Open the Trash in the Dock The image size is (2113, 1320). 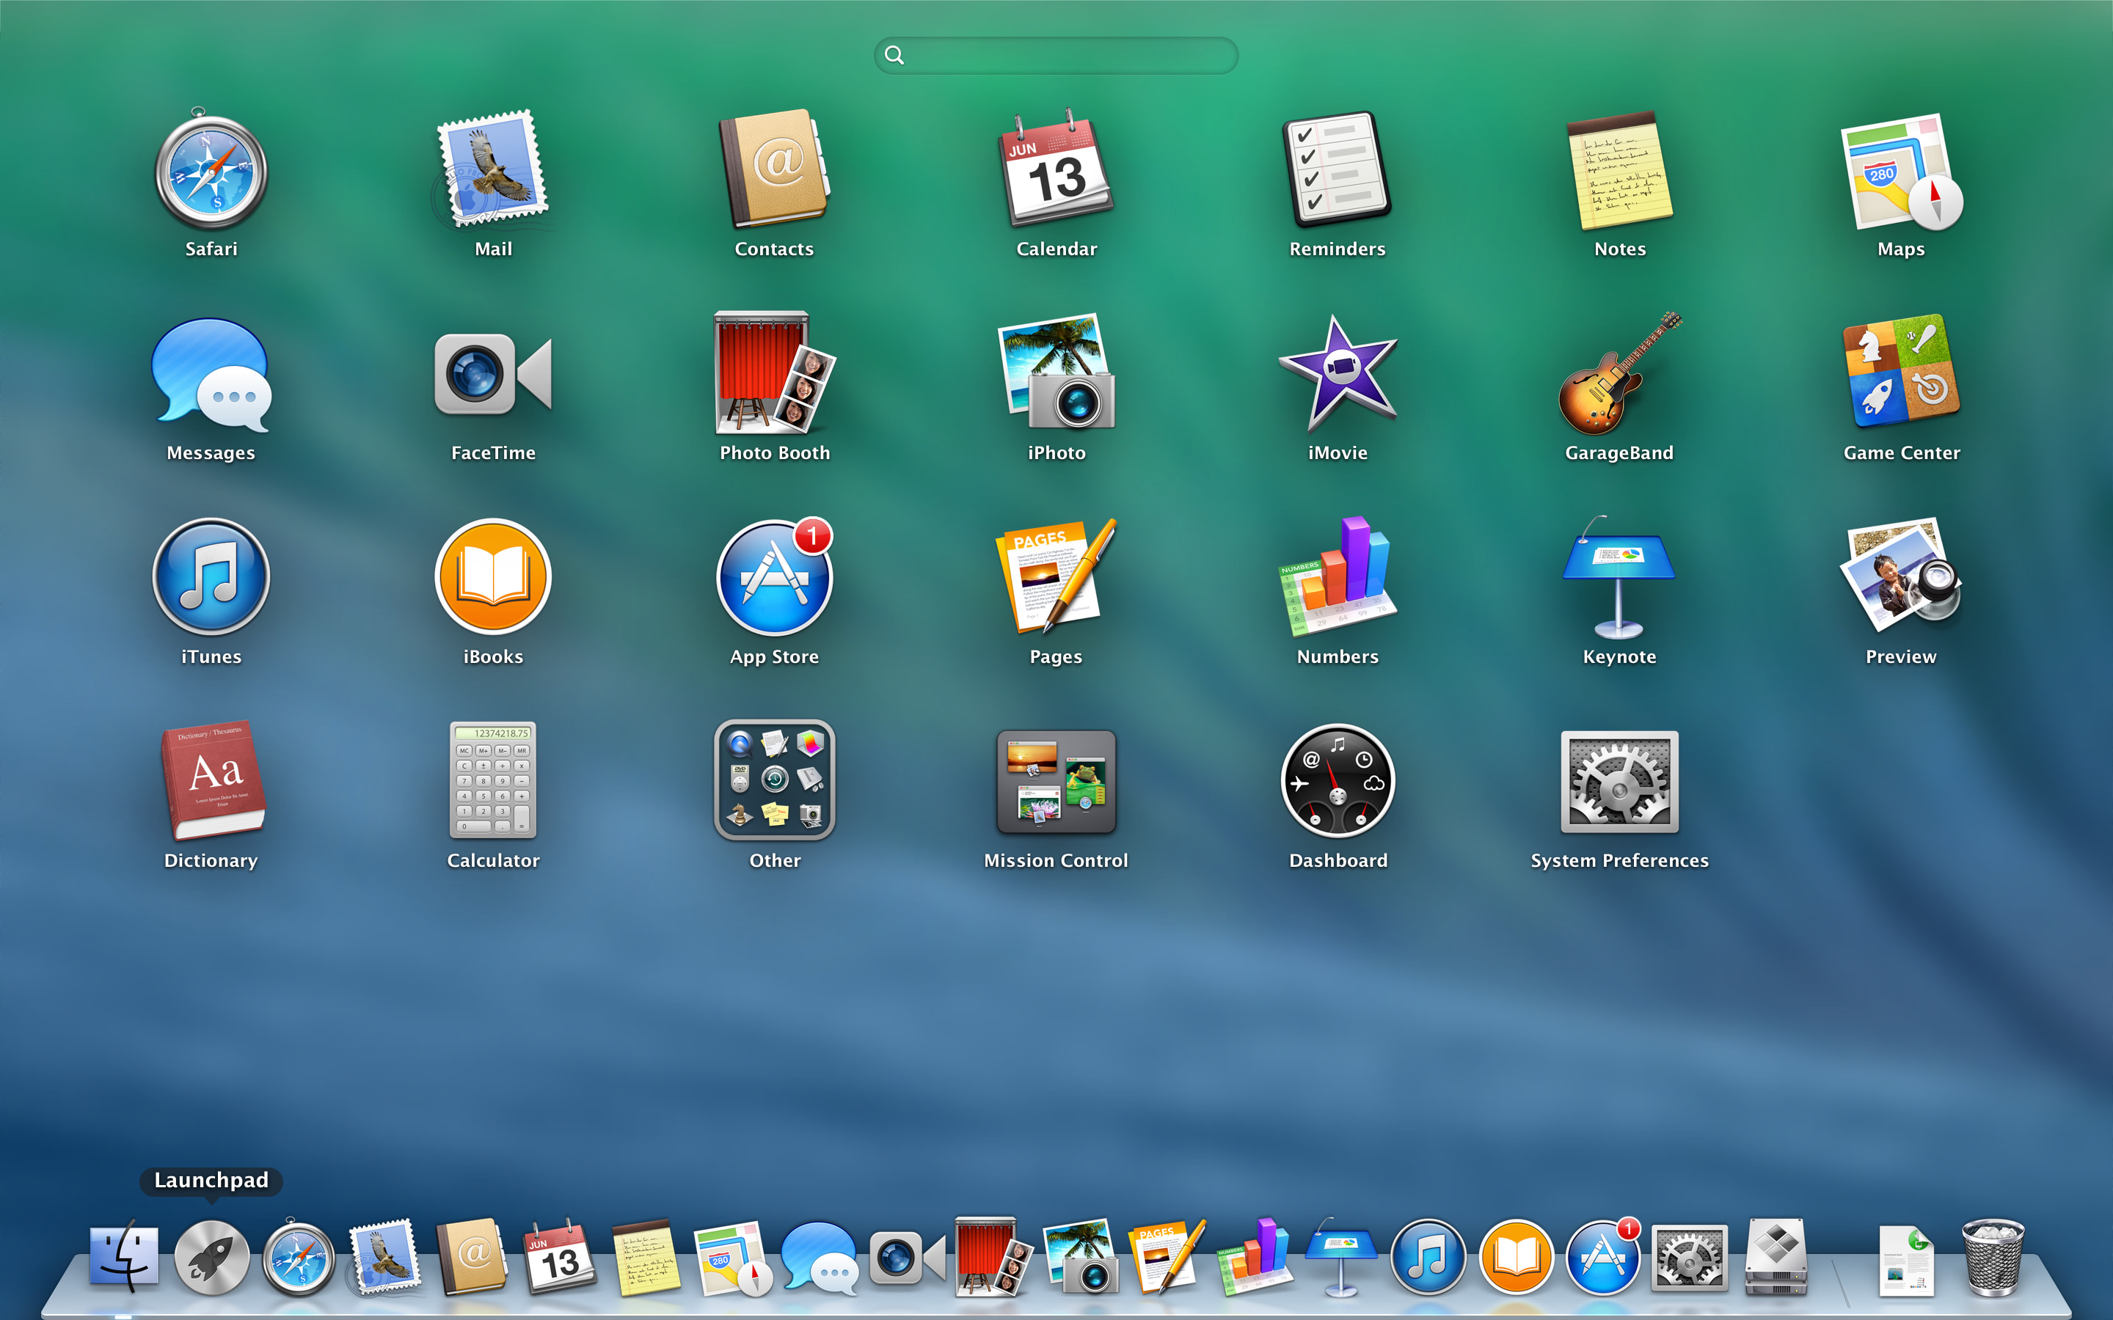click(1995, 1257)
